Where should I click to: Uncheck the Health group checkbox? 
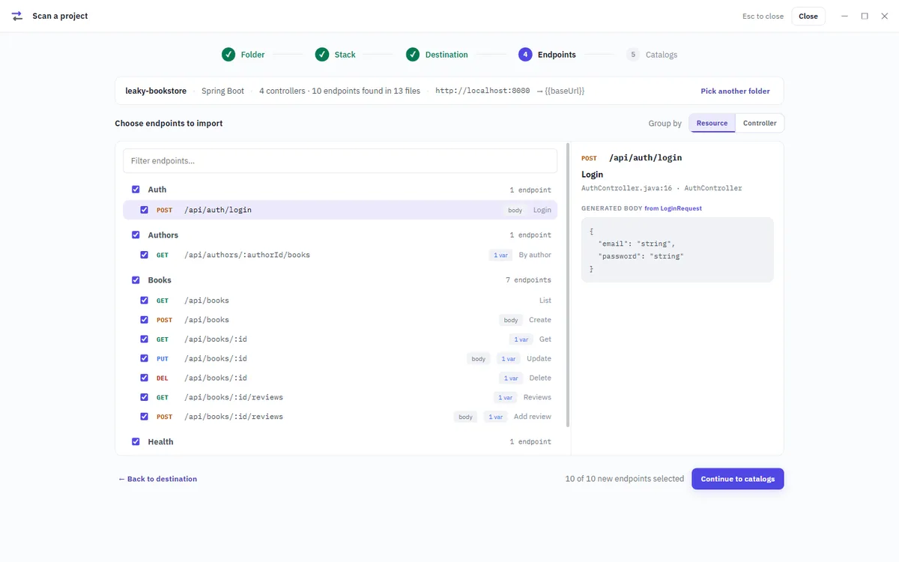tap(136, 441)
